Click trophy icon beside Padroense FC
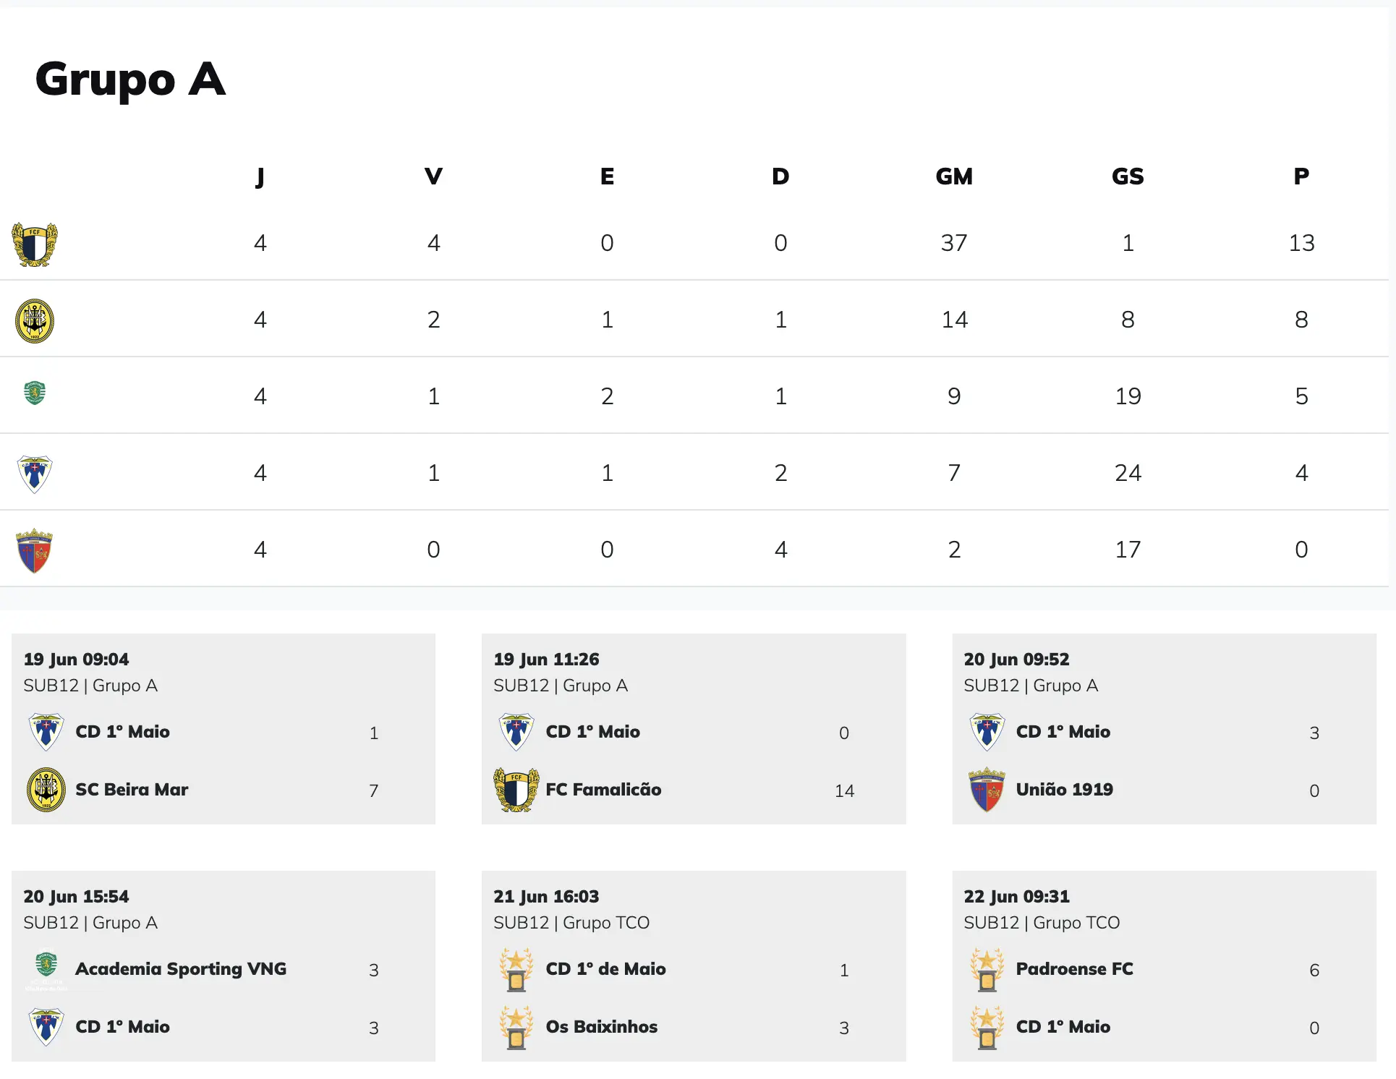 (987, 969)
